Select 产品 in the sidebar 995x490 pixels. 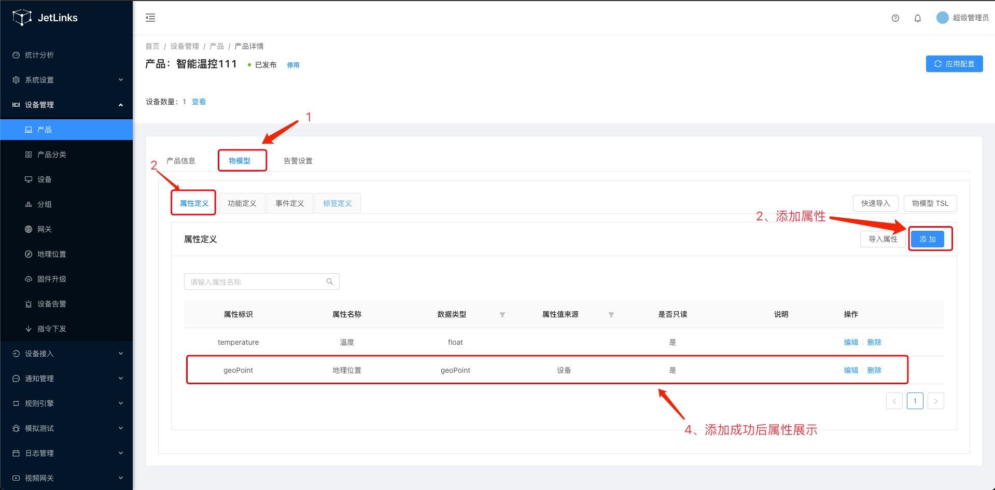66,130
